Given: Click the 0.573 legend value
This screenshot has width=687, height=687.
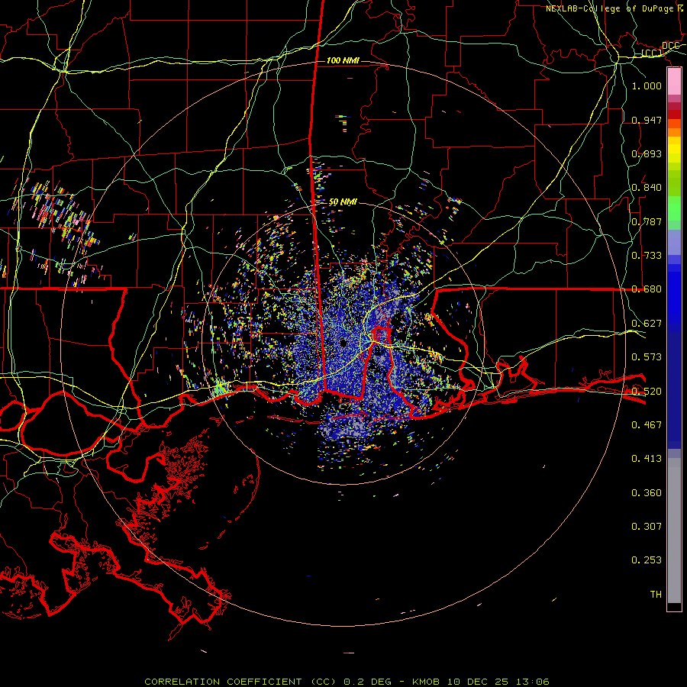Looking at the screenshot, I should click(647, 357).
